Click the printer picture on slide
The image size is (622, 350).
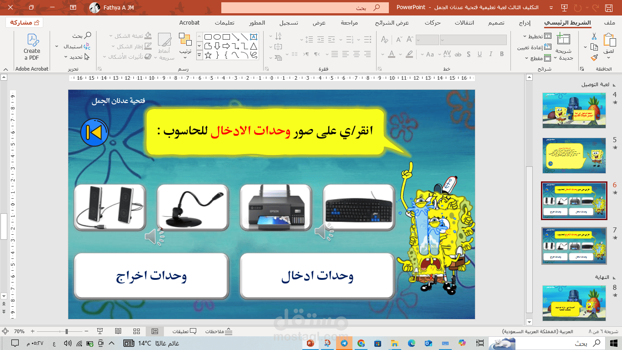point(275,207)
